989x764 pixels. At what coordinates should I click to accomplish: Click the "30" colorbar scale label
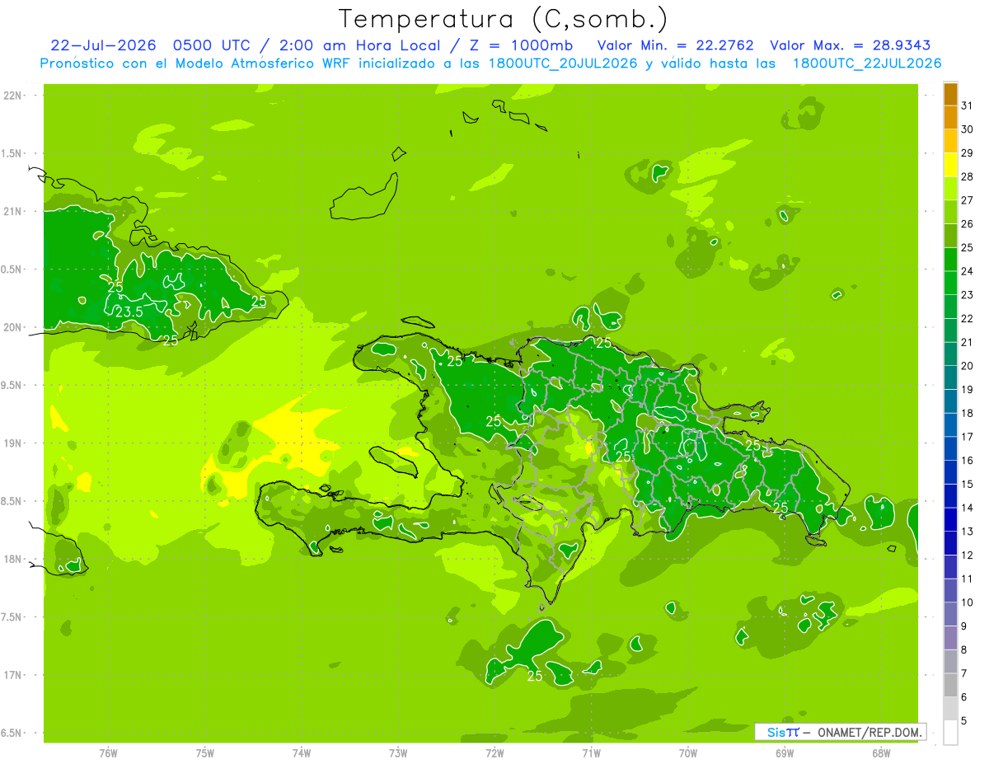point(968,129)
